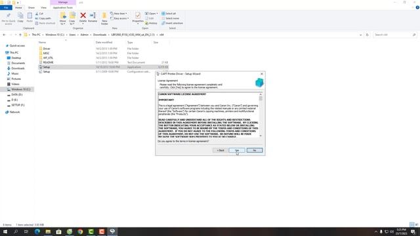Click Copy path in the ribbon
420x236 pixels.
click(43, 18)
